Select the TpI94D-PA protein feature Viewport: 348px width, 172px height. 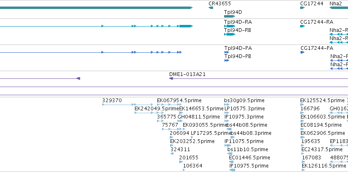(227, 52)
